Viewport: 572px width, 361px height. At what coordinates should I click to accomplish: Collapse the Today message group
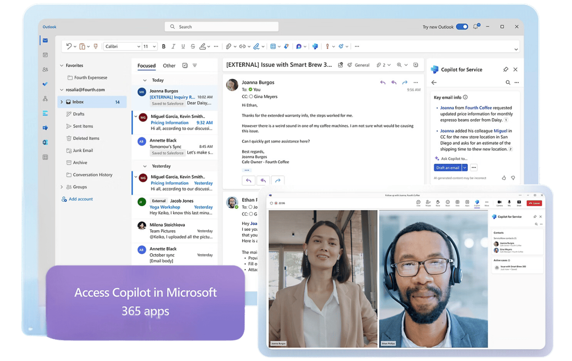(145, 80)
